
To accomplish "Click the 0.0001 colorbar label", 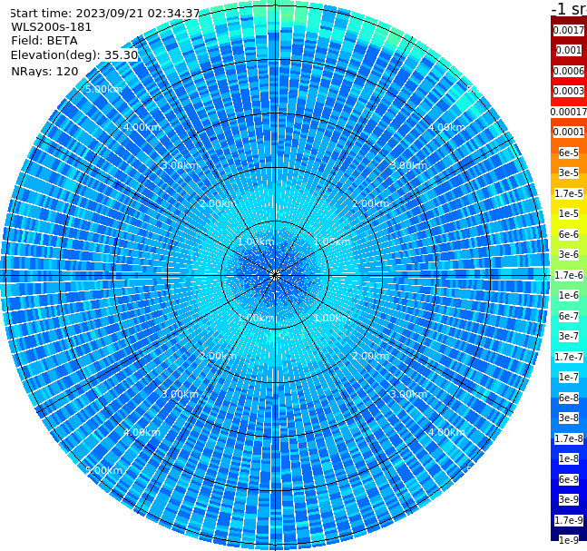I will tap(569, 132).
